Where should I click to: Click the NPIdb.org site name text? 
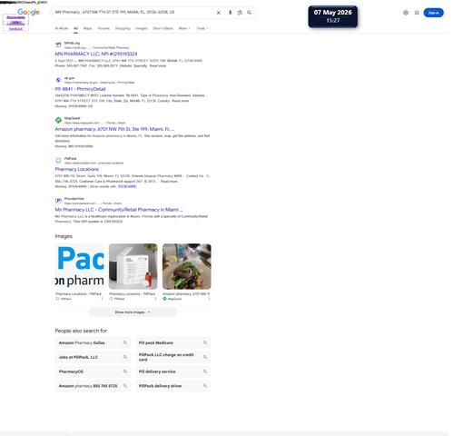point(72,43)
